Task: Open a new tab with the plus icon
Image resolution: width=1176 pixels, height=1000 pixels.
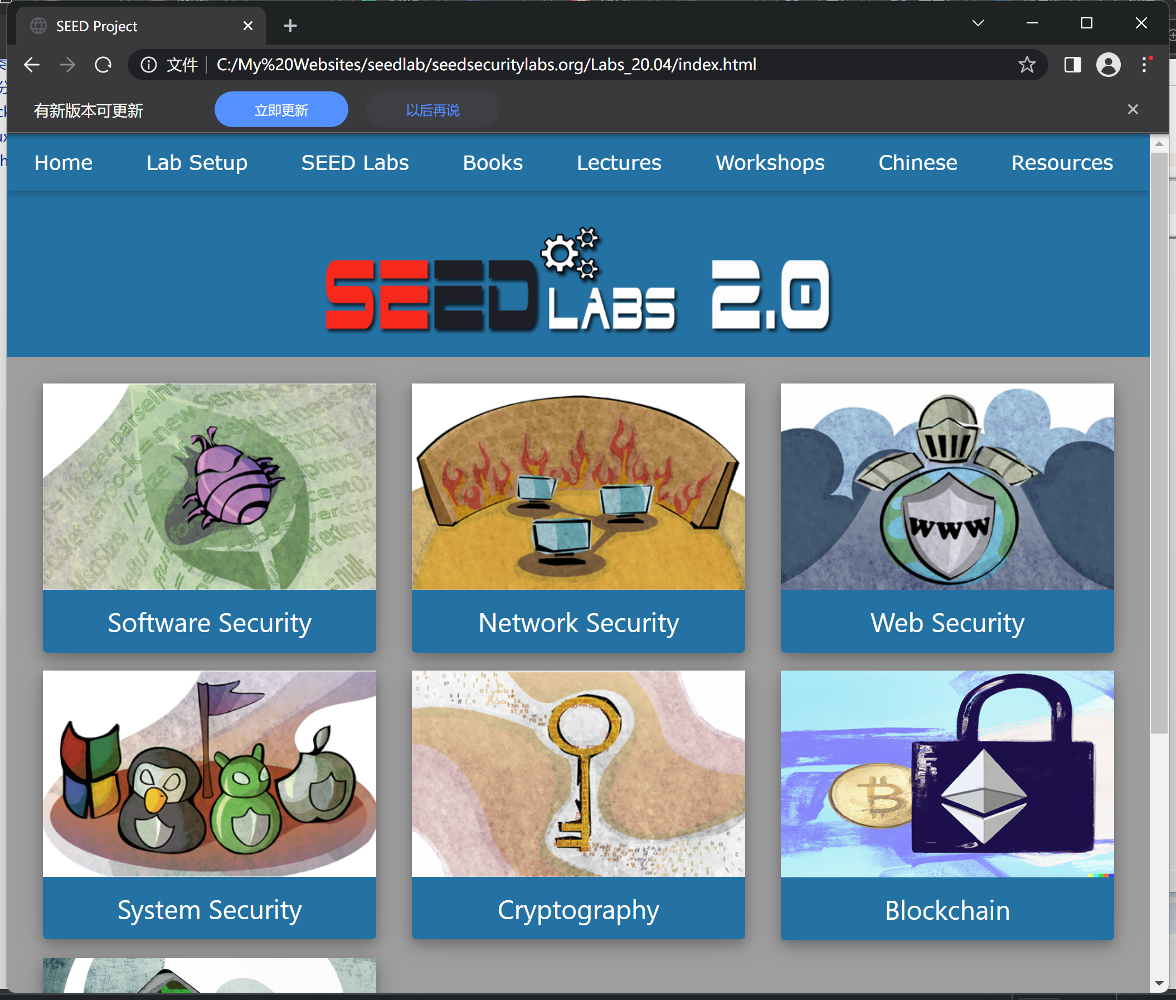Action: coord(290,26)
